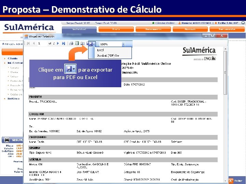Click the Visualizar Relatório window icon
The height and width of the screenshot is (184, 246).
tap(26, 36)
